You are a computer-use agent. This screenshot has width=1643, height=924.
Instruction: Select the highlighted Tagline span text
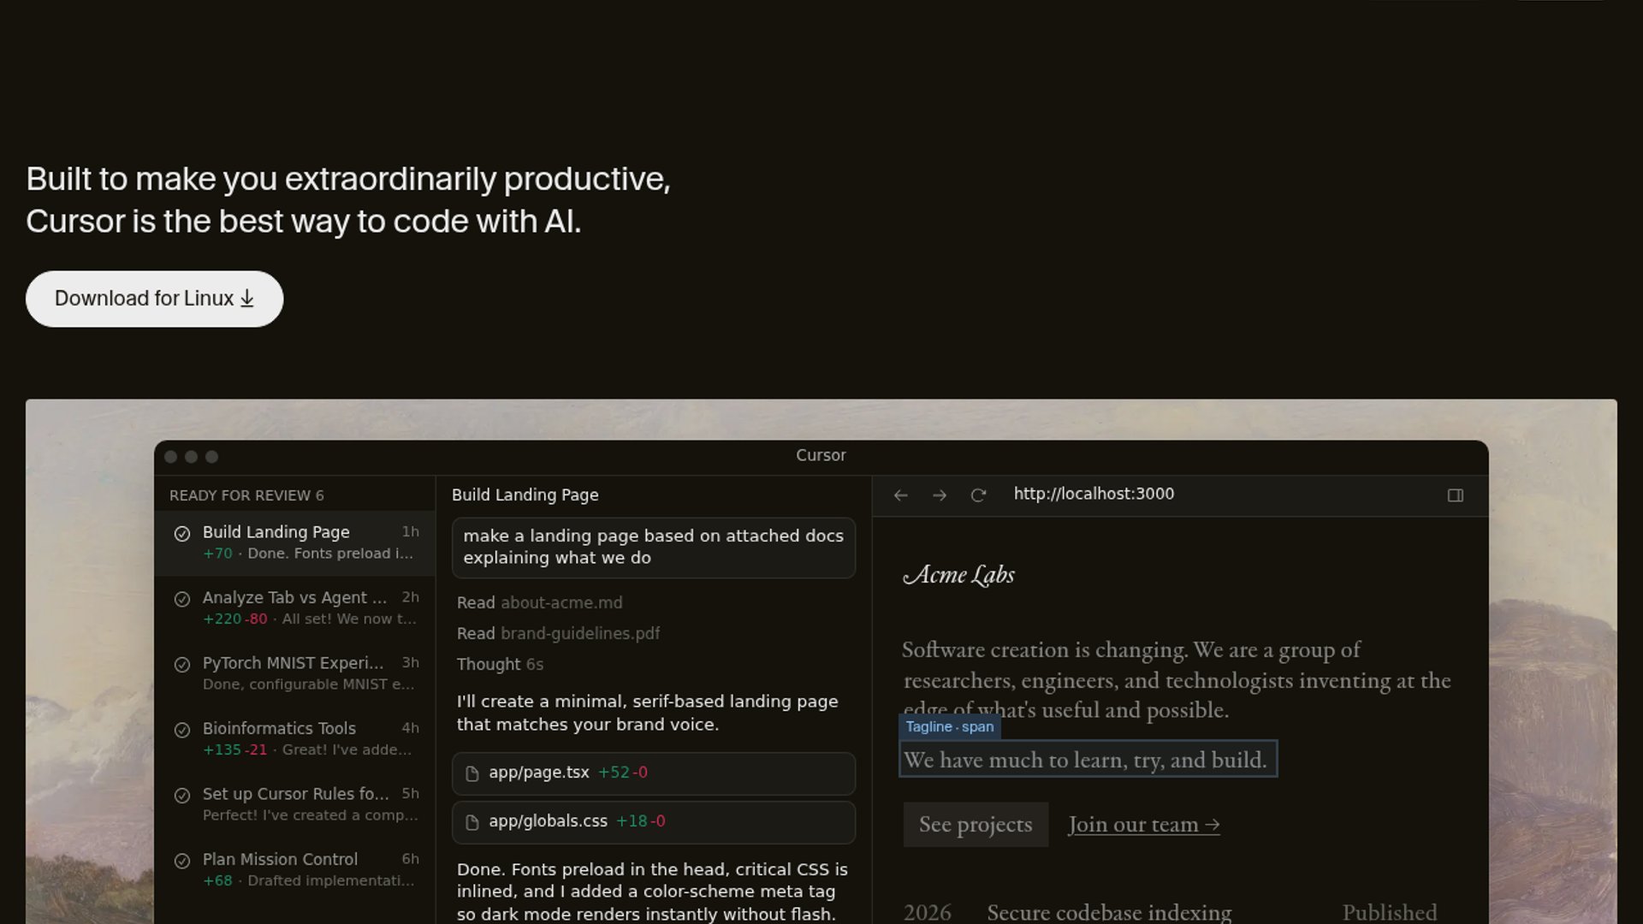click(x=1087, y=760)
